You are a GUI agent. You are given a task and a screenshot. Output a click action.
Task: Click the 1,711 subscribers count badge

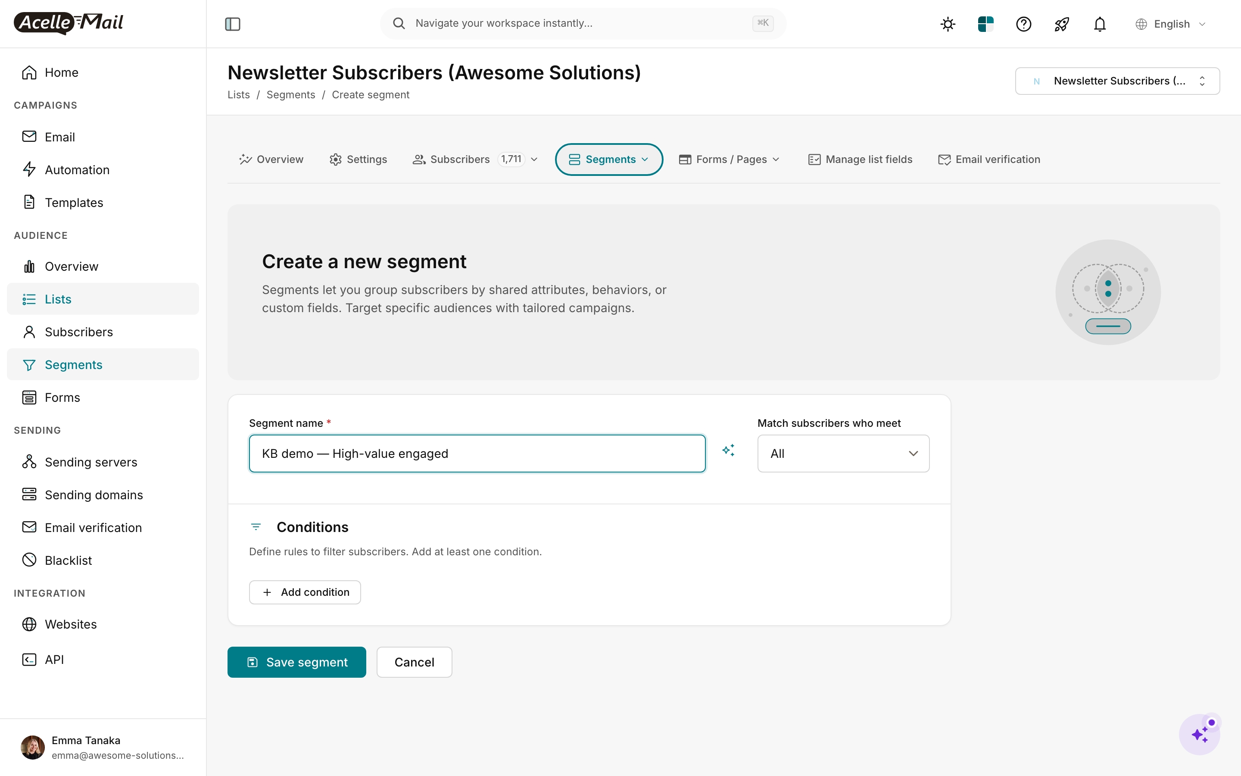(x=511, y=160)
